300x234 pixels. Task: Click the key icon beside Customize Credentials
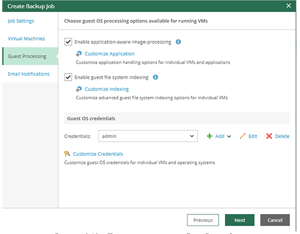67,154
